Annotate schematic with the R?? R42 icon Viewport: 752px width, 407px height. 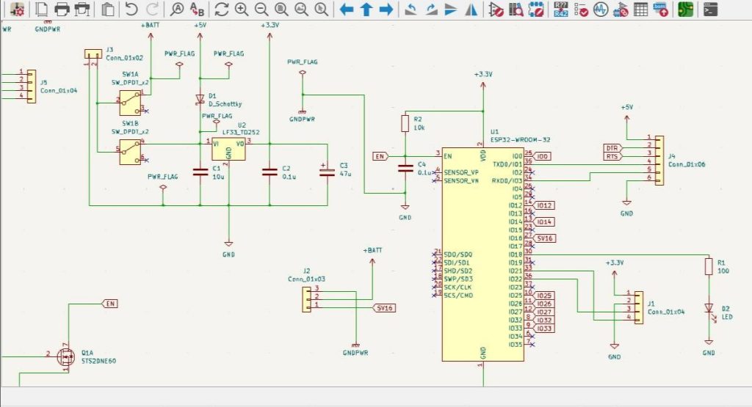coord(561,10)
